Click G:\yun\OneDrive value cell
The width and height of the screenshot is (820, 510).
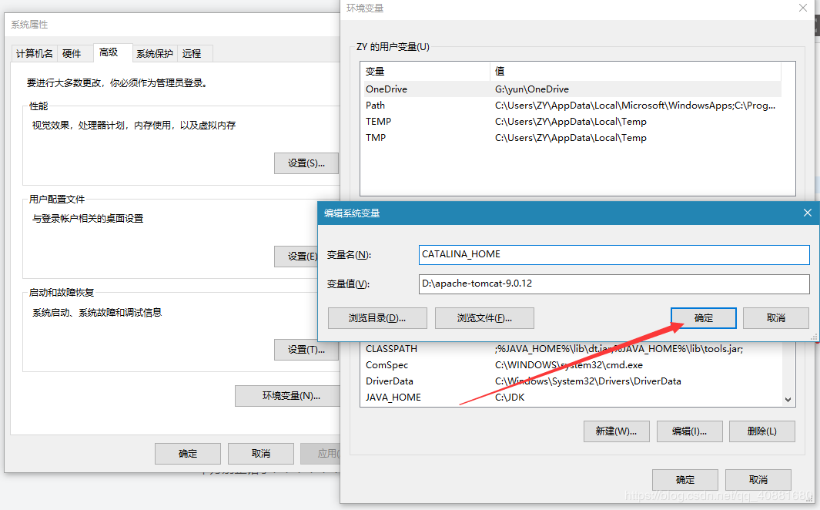532,89
